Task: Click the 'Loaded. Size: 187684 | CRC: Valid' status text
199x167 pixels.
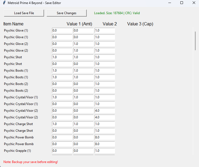Action: click(x=117, y=13)
